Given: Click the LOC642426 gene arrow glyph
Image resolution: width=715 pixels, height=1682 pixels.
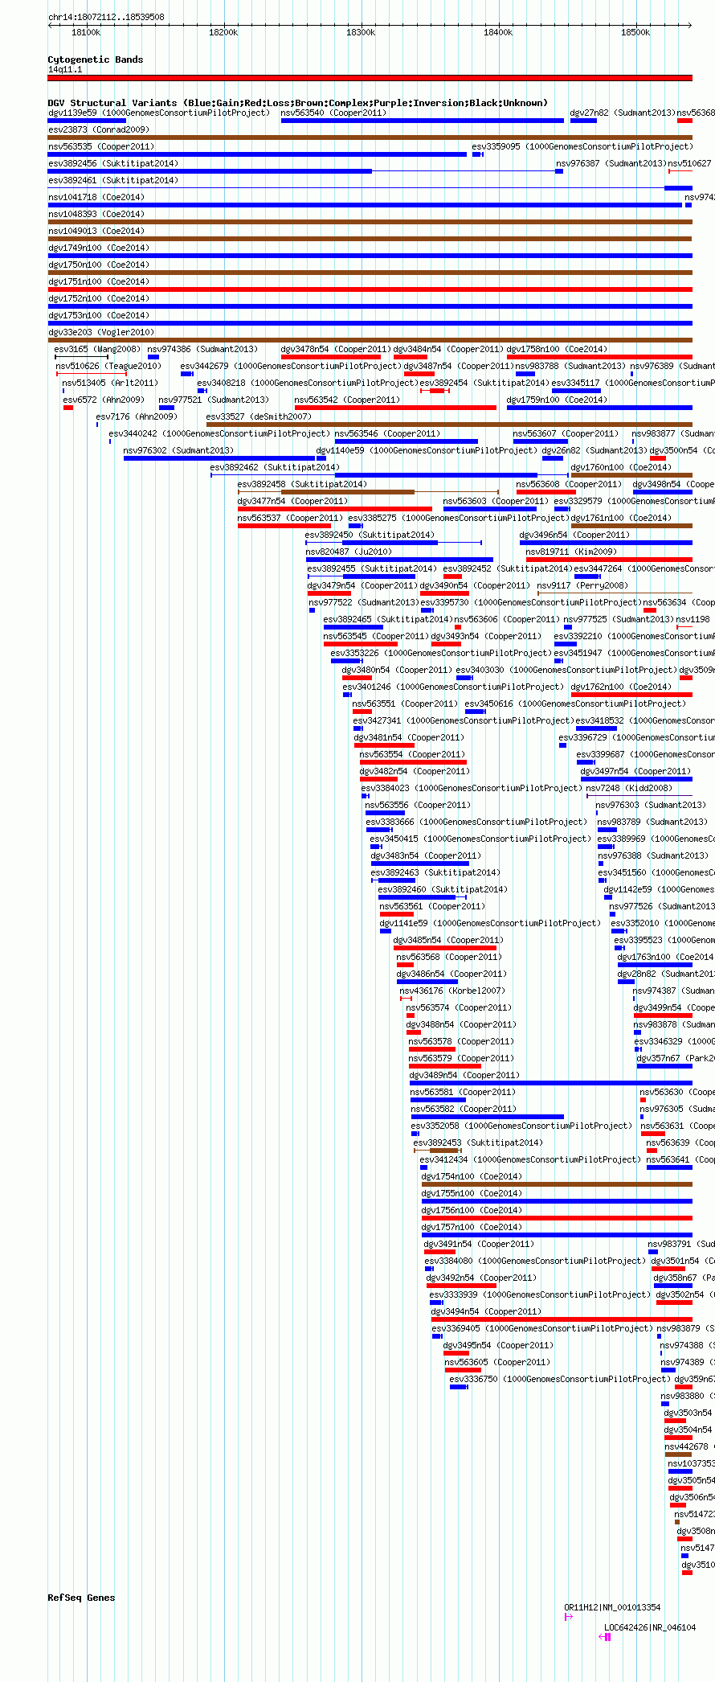Looking at the screenshot, I should pos(605,1636).
